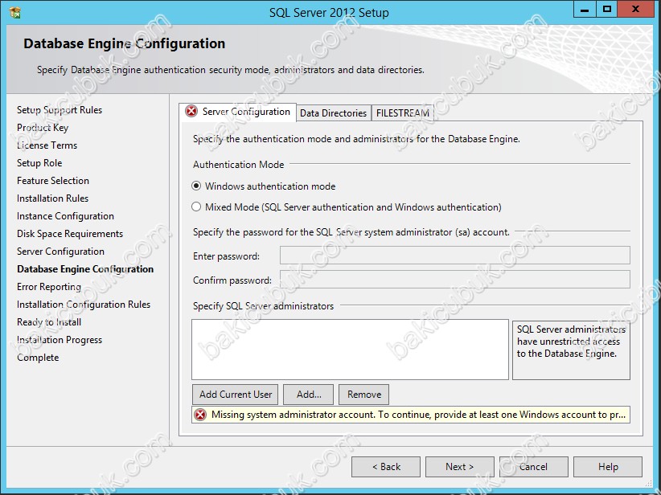Image resolution: width=661 pixels, height=495 pixels.
Task: Click the Add... button
Action: coord(309,395)
